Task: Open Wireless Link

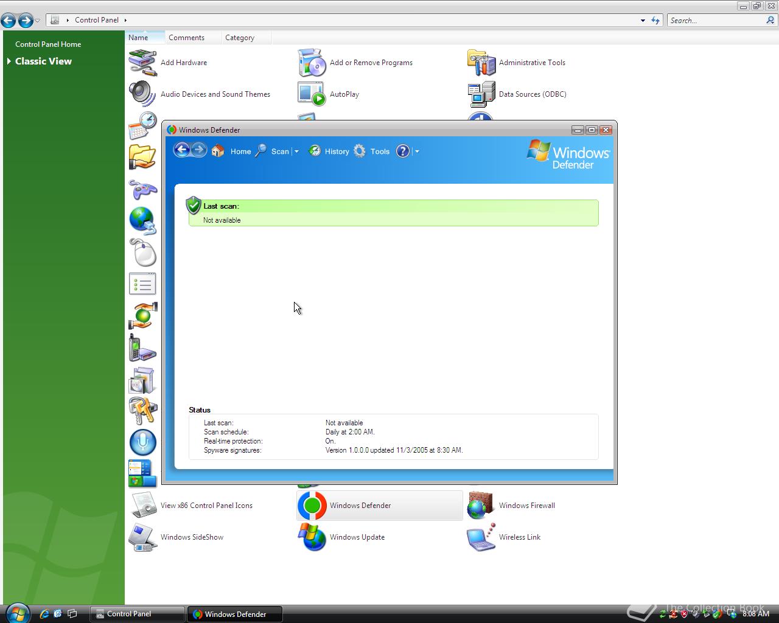Action: click(x=504, y=537)
